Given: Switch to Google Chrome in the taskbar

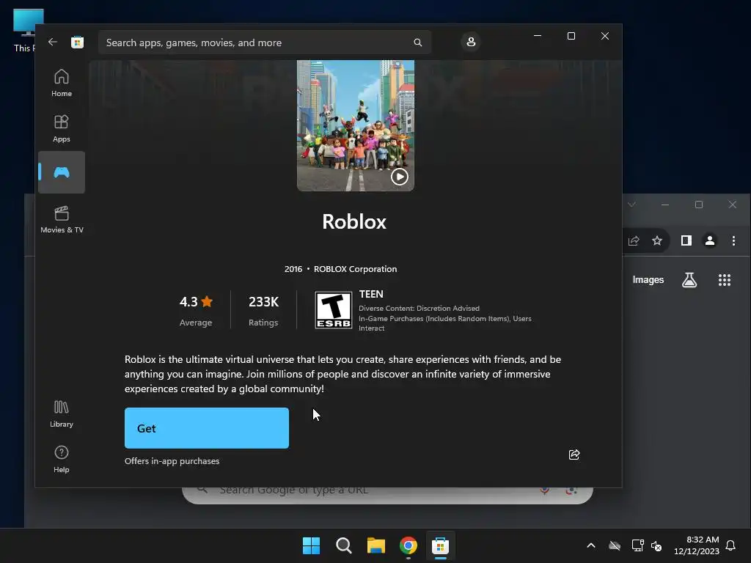Looking at the screenshot, I should pyautogui.click(x=409, y=545).
